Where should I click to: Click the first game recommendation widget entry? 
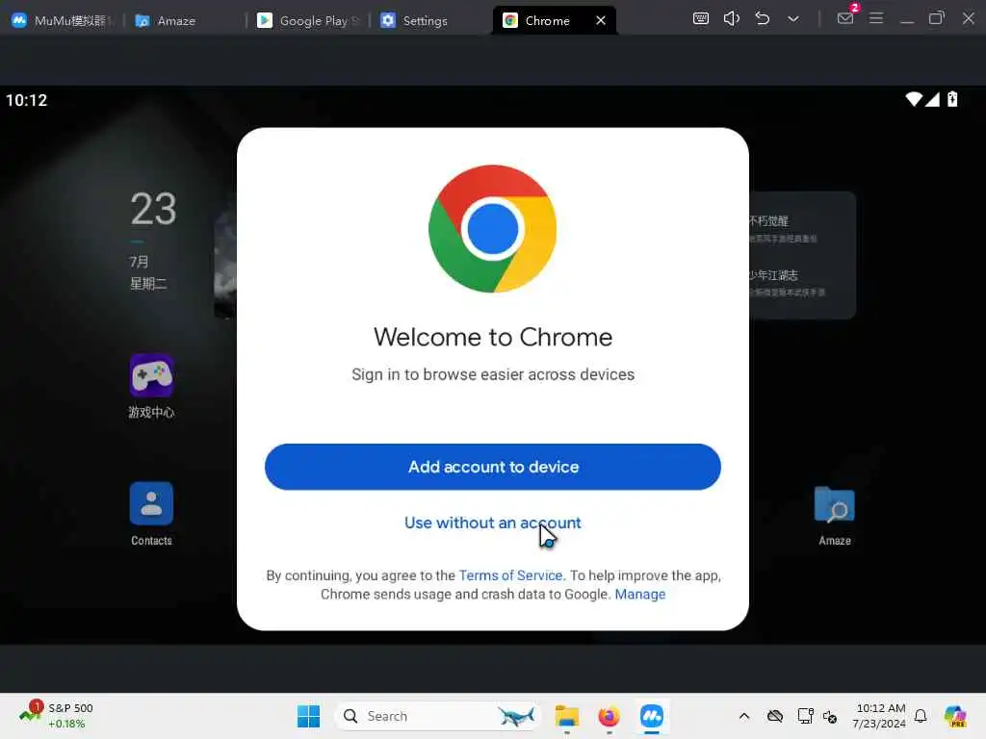[784, 228]
